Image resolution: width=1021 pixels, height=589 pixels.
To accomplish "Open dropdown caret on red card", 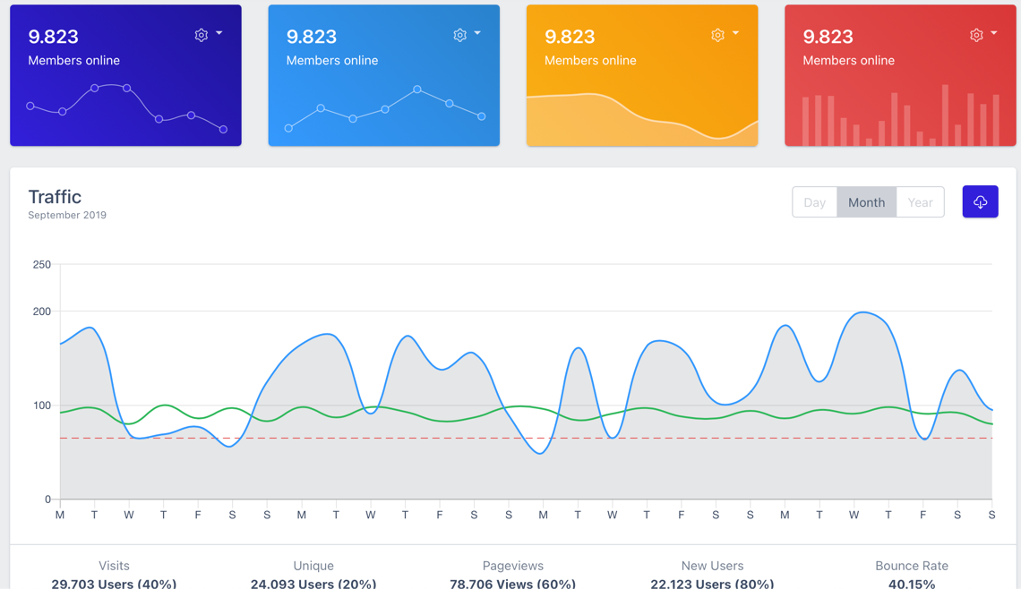I will click(993, 32).
